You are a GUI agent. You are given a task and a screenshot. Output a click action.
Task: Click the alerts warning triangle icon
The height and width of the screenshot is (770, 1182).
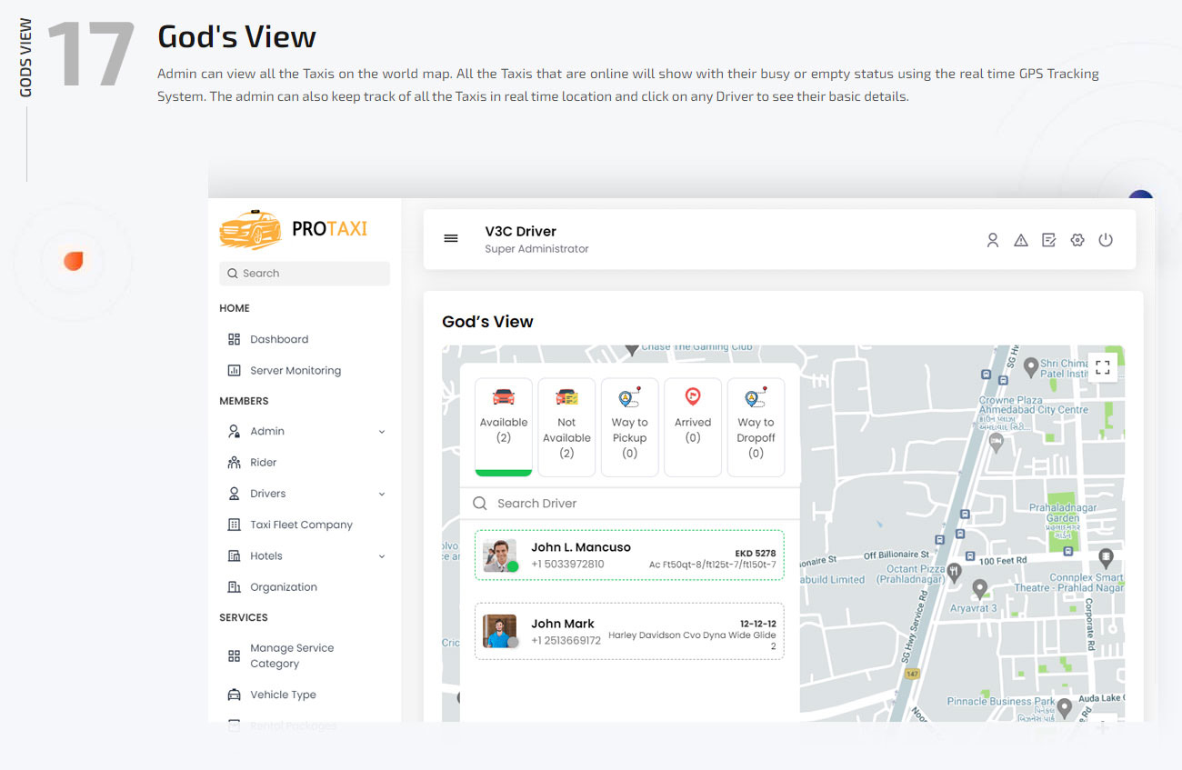1020,240
